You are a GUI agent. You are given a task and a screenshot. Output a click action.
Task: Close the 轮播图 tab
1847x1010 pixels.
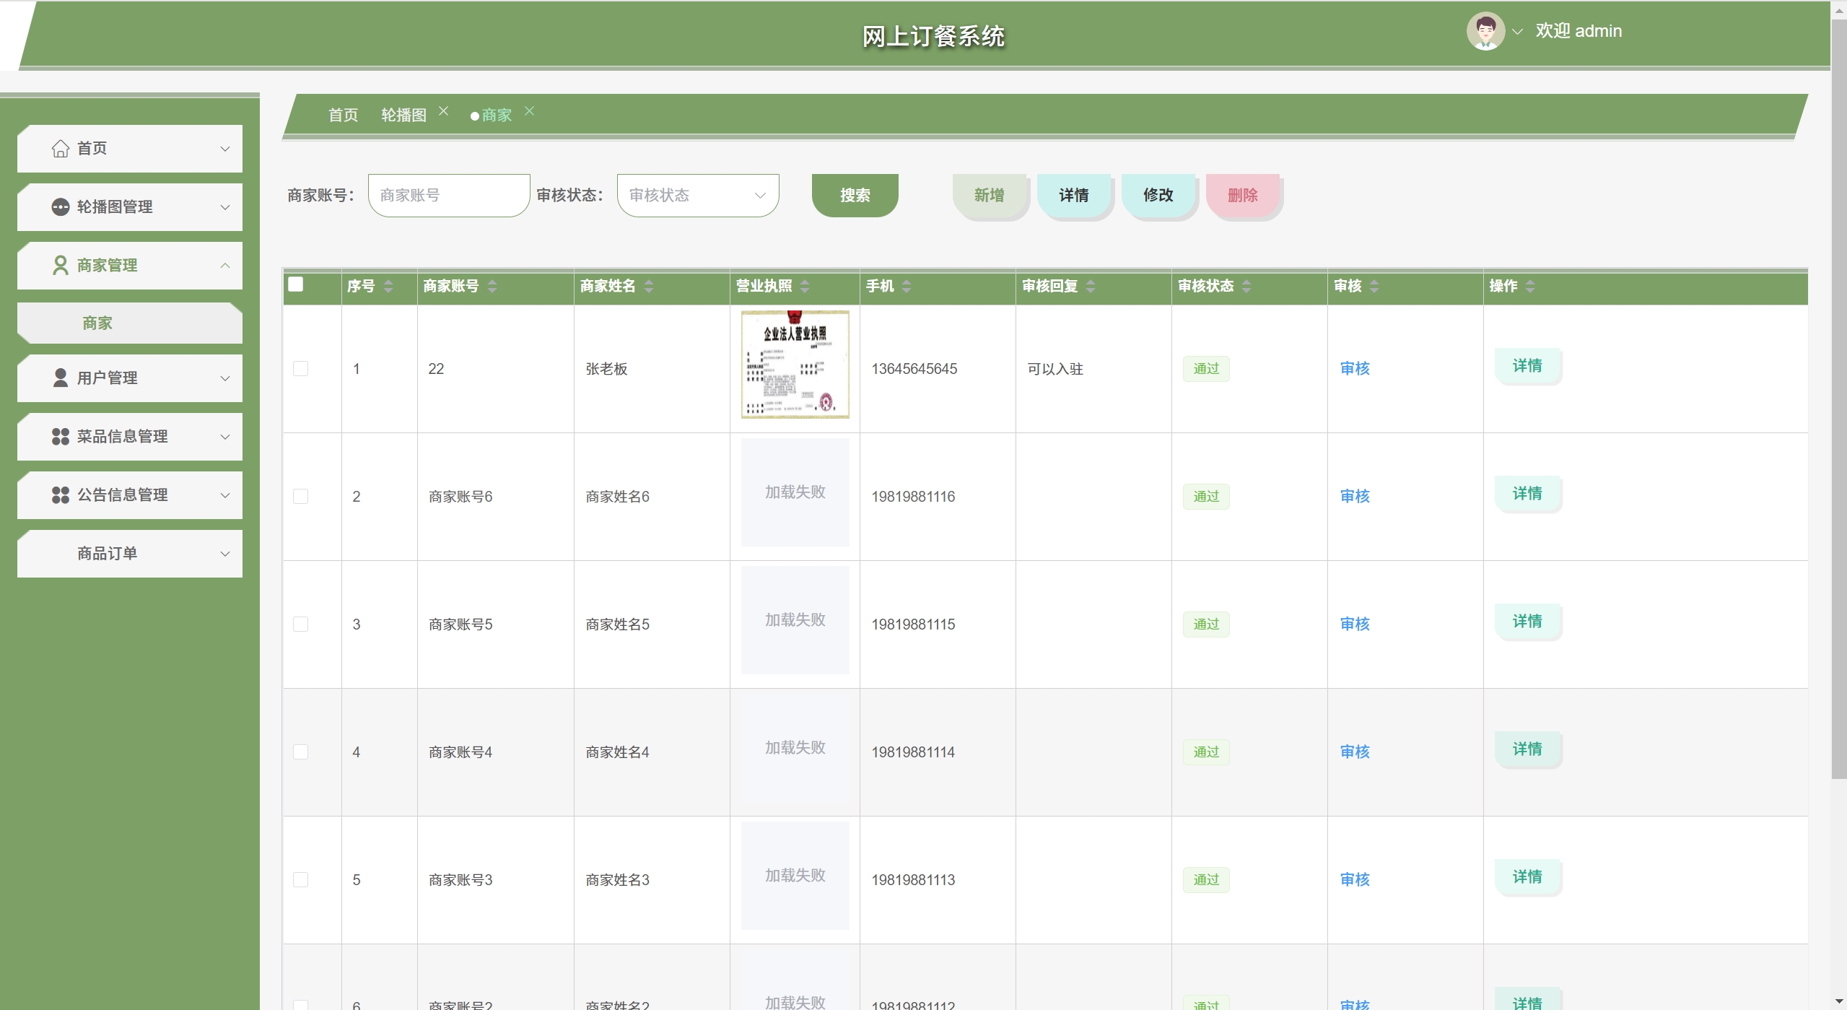(x=444, y=111)
